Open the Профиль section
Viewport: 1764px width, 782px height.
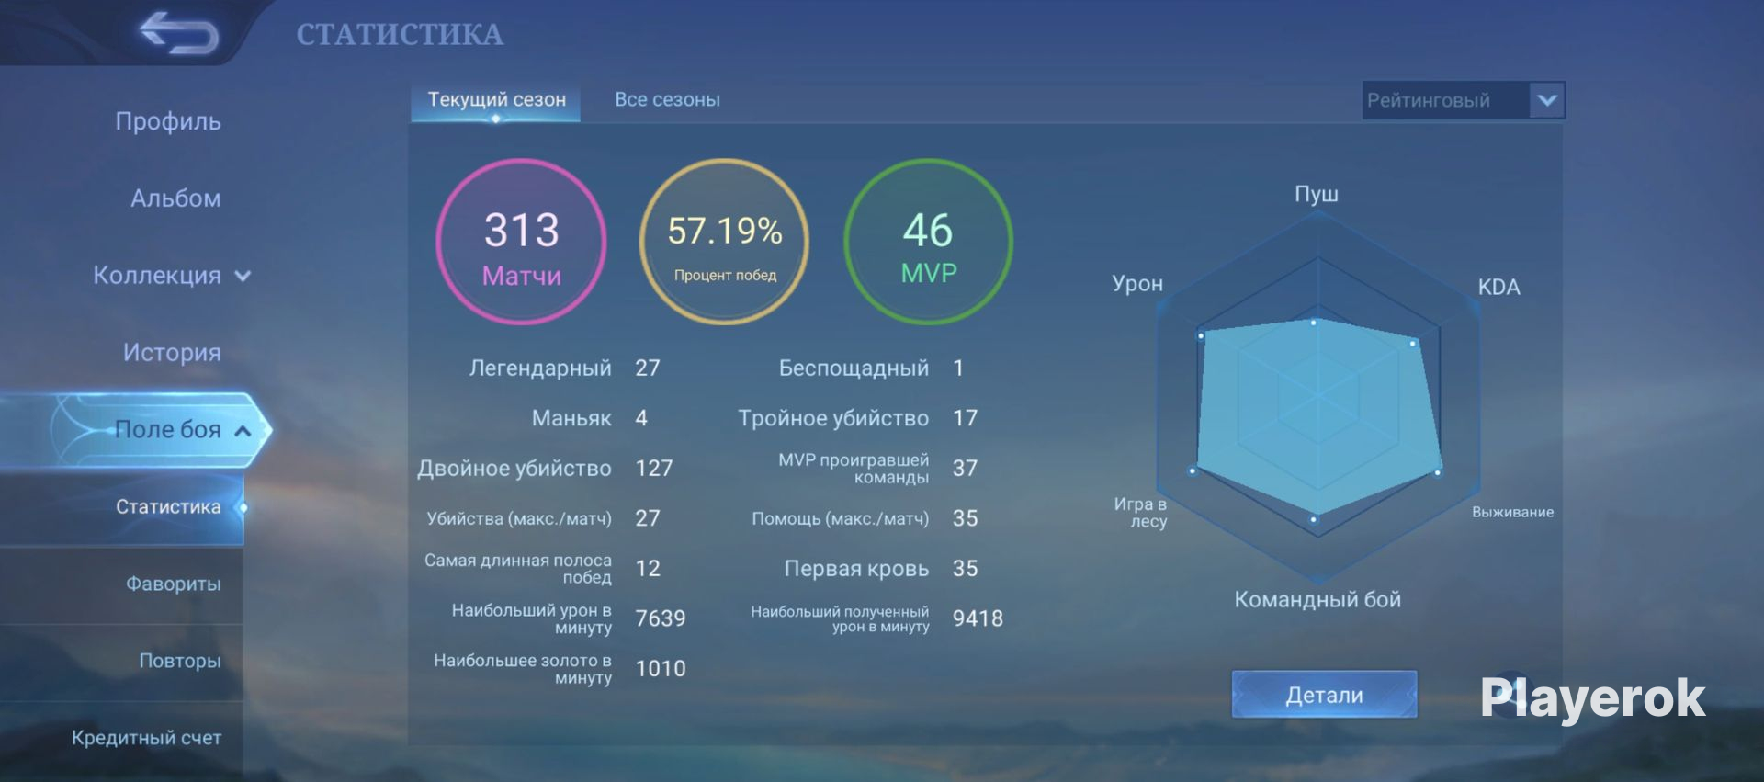(168, 121)
